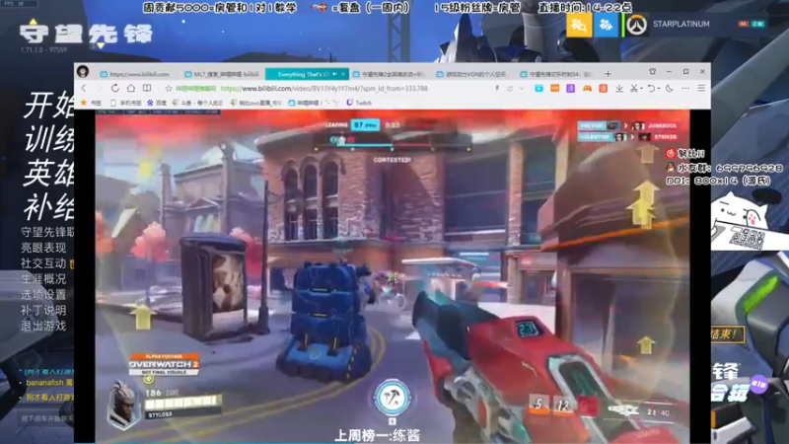Screen dimensions: 789x444
Task: Switch to the 守望先锋2全英雄改动 tab
Action: tap(390, 74)
